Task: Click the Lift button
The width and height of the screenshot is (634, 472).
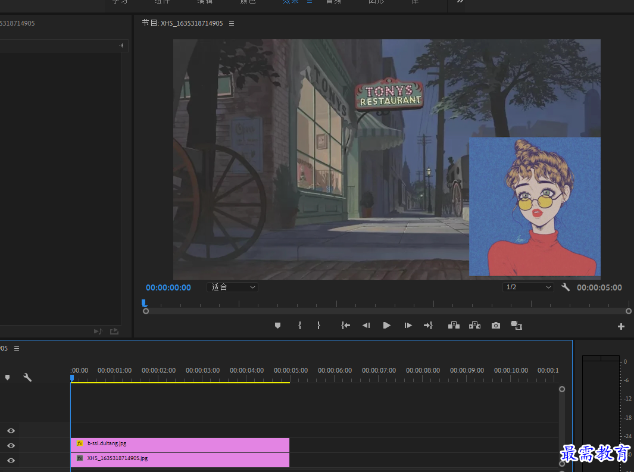Action: pos(454,326)
